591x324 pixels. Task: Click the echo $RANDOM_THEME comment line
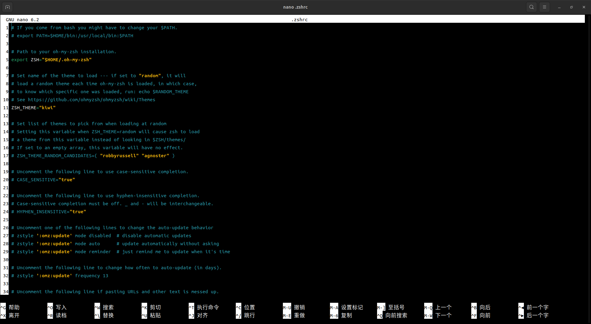[x=100, y=92]
